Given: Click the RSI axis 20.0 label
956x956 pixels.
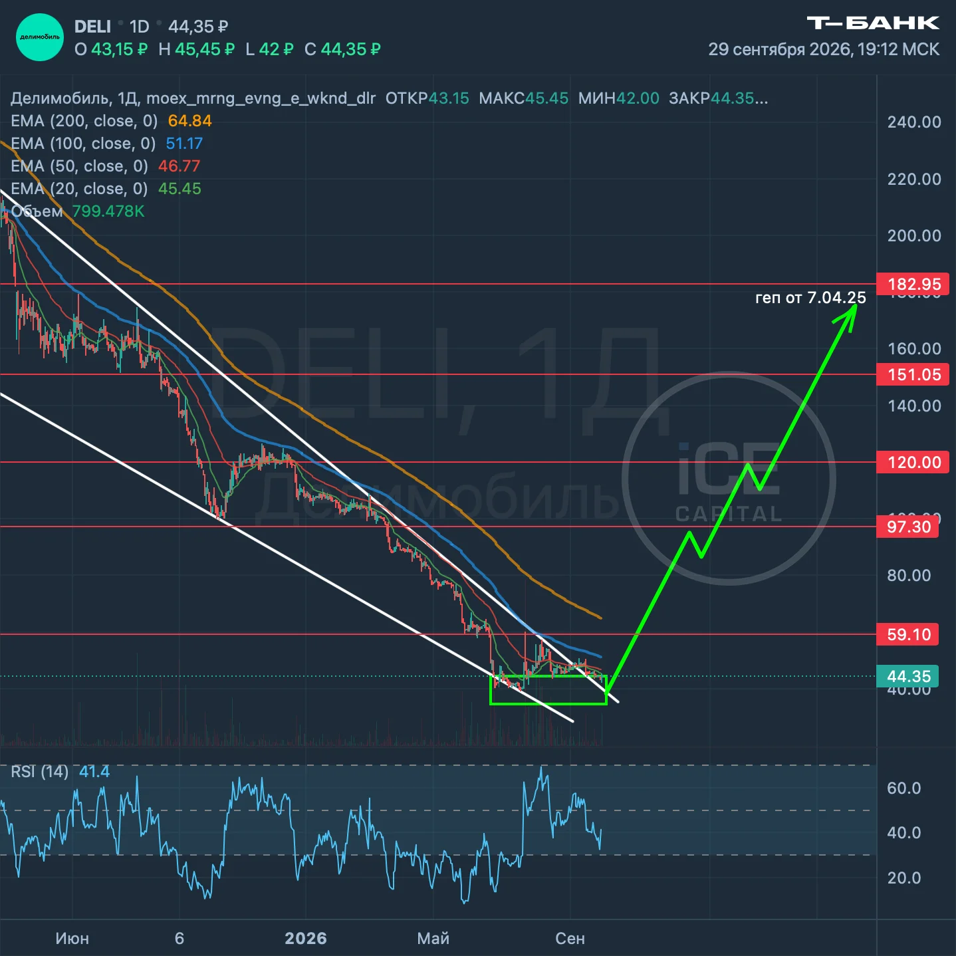Looking at the screenshot, I should tap(903, 878).
